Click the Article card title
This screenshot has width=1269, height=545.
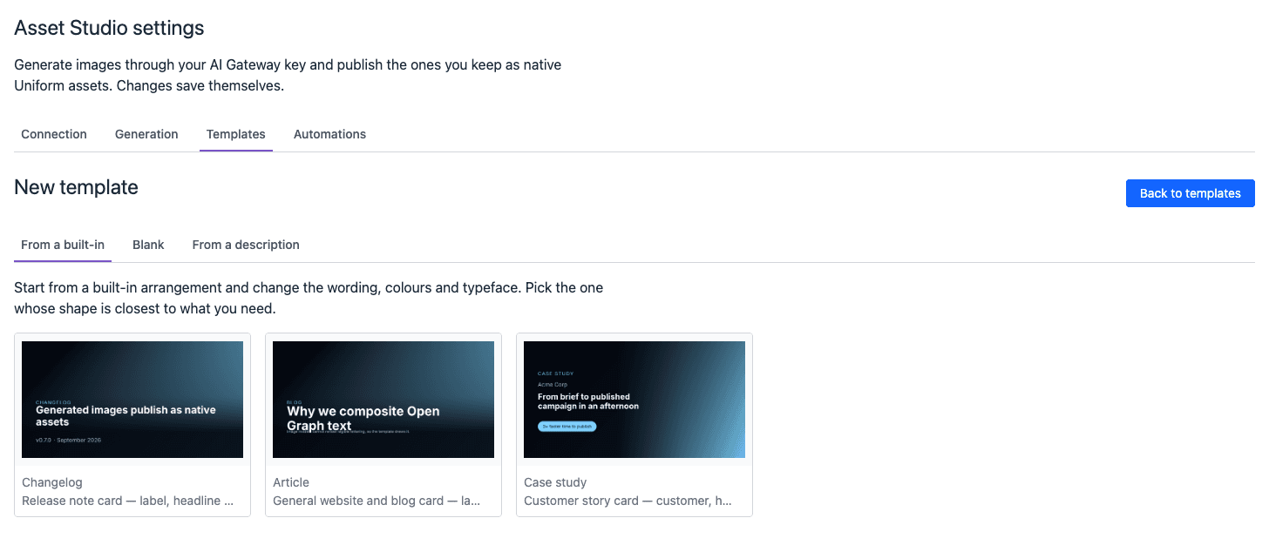pos(291,482)
